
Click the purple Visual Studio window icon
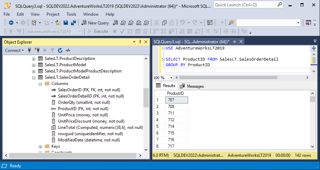[308, 23]
